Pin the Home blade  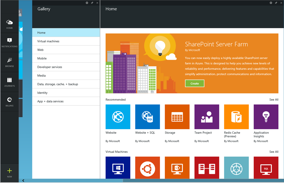pos(276,3)
